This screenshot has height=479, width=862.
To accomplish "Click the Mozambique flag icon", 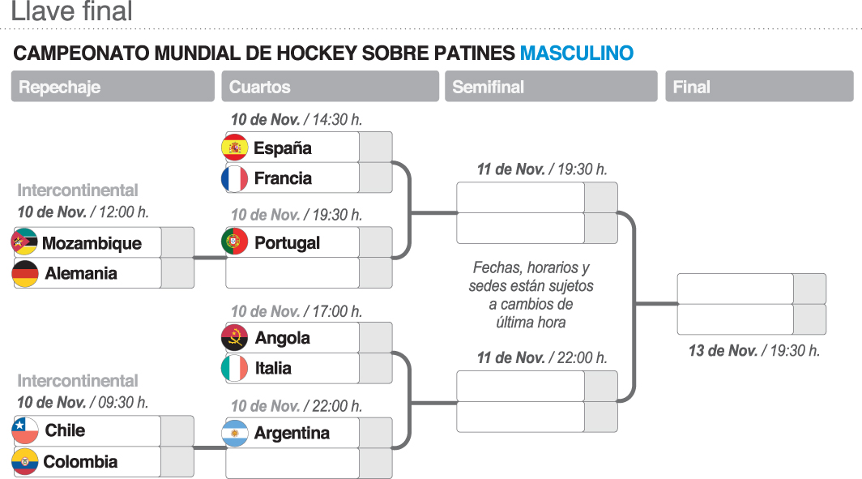I will point(25,242).
